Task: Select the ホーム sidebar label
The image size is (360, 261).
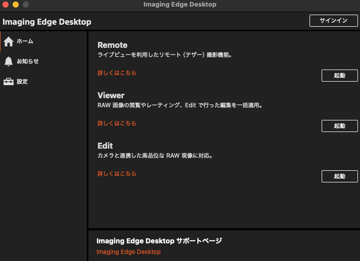Action: click(25, 41)
